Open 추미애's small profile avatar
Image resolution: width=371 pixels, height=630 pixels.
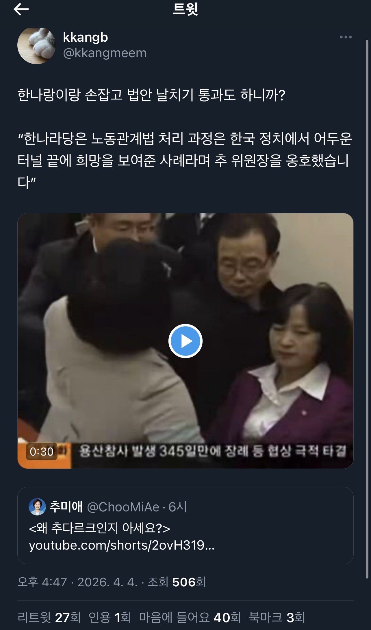point(37,506)
